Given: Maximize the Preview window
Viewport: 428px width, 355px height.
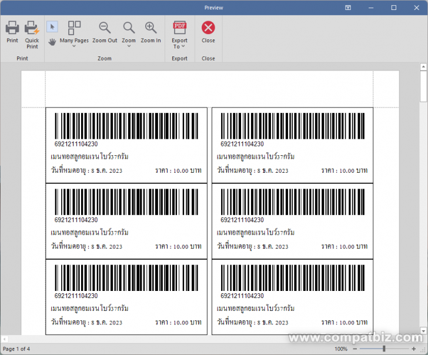Looking at the screenshot, I should pyautogui.click(x=394, y=8).
